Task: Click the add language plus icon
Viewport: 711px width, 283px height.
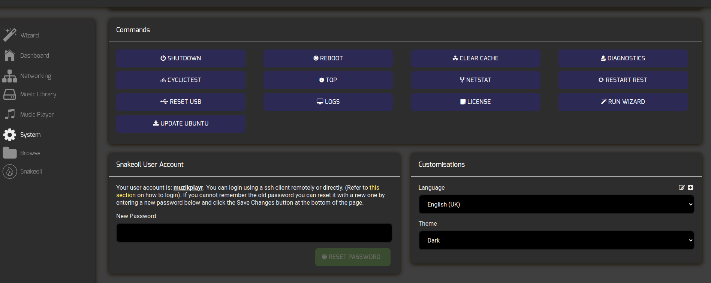Action: [690, 187]
